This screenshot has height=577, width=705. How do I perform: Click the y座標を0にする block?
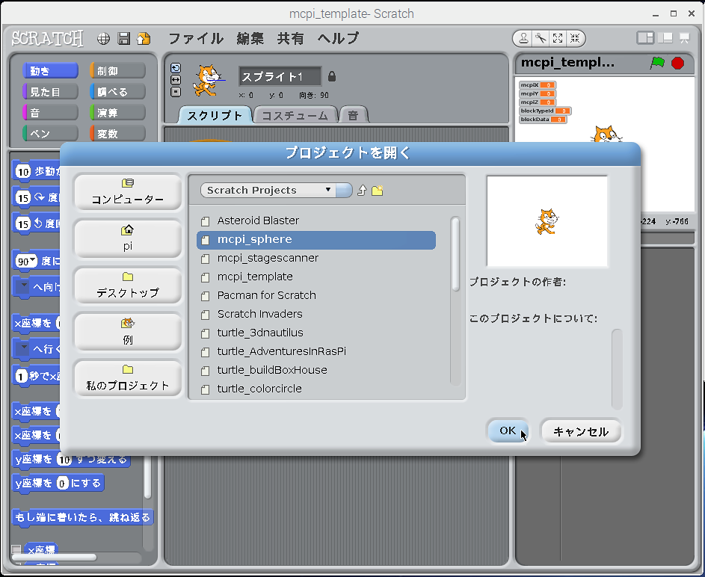pos(58,483)
